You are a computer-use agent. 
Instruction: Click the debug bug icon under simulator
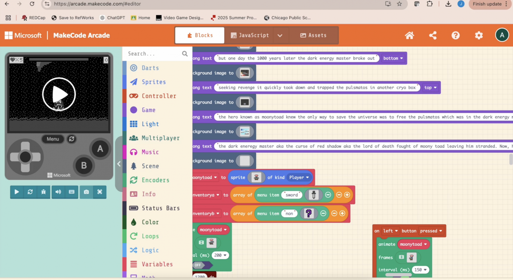point(44,192)
